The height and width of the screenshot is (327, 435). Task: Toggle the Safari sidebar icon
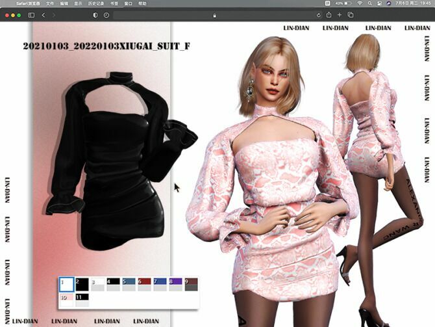[31, 15]
